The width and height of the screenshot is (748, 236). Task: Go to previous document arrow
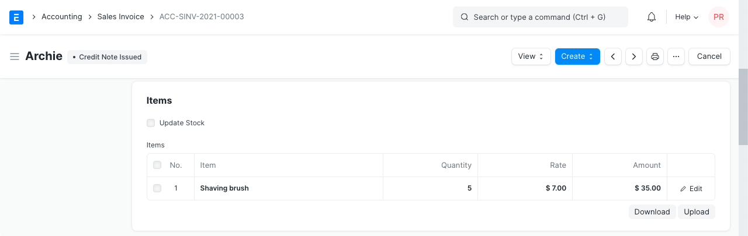point(612,57)
